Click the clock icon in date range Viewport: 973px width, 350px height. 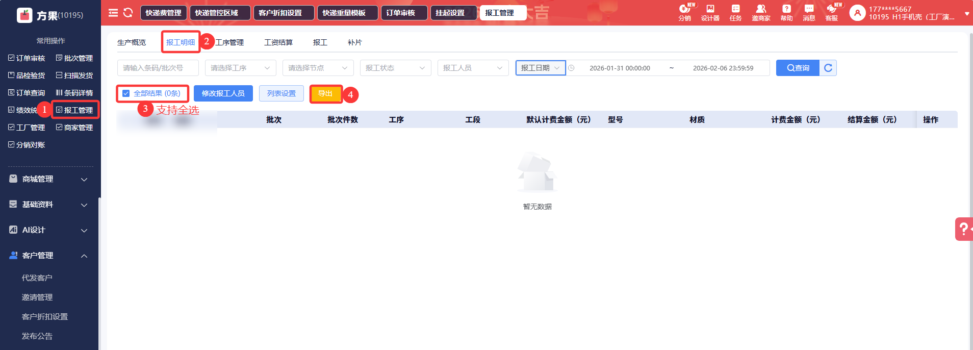coord(571,68)
